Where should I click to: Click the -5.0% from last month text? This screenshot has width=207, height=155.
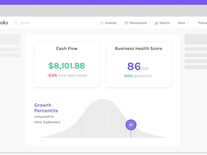67,75
